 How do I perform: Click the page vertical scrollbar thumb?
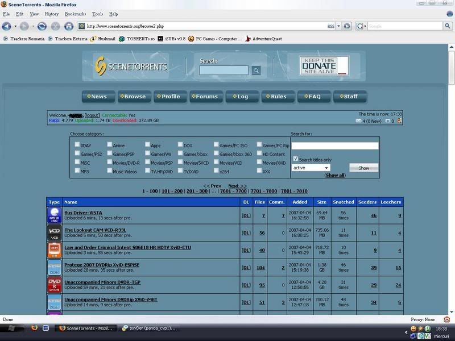pos(452,68)
